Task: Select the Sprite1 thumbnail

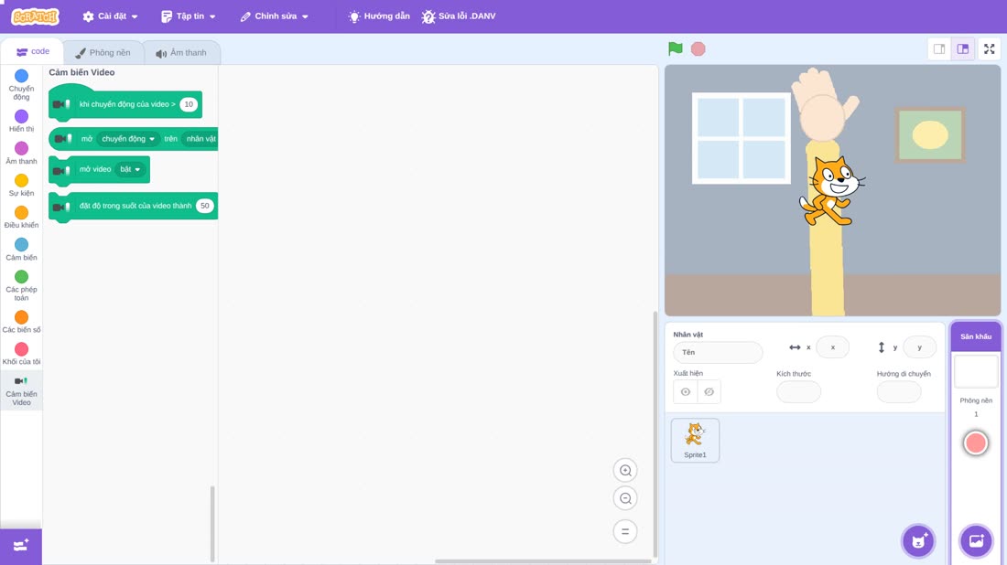Action: click(695, 441)
